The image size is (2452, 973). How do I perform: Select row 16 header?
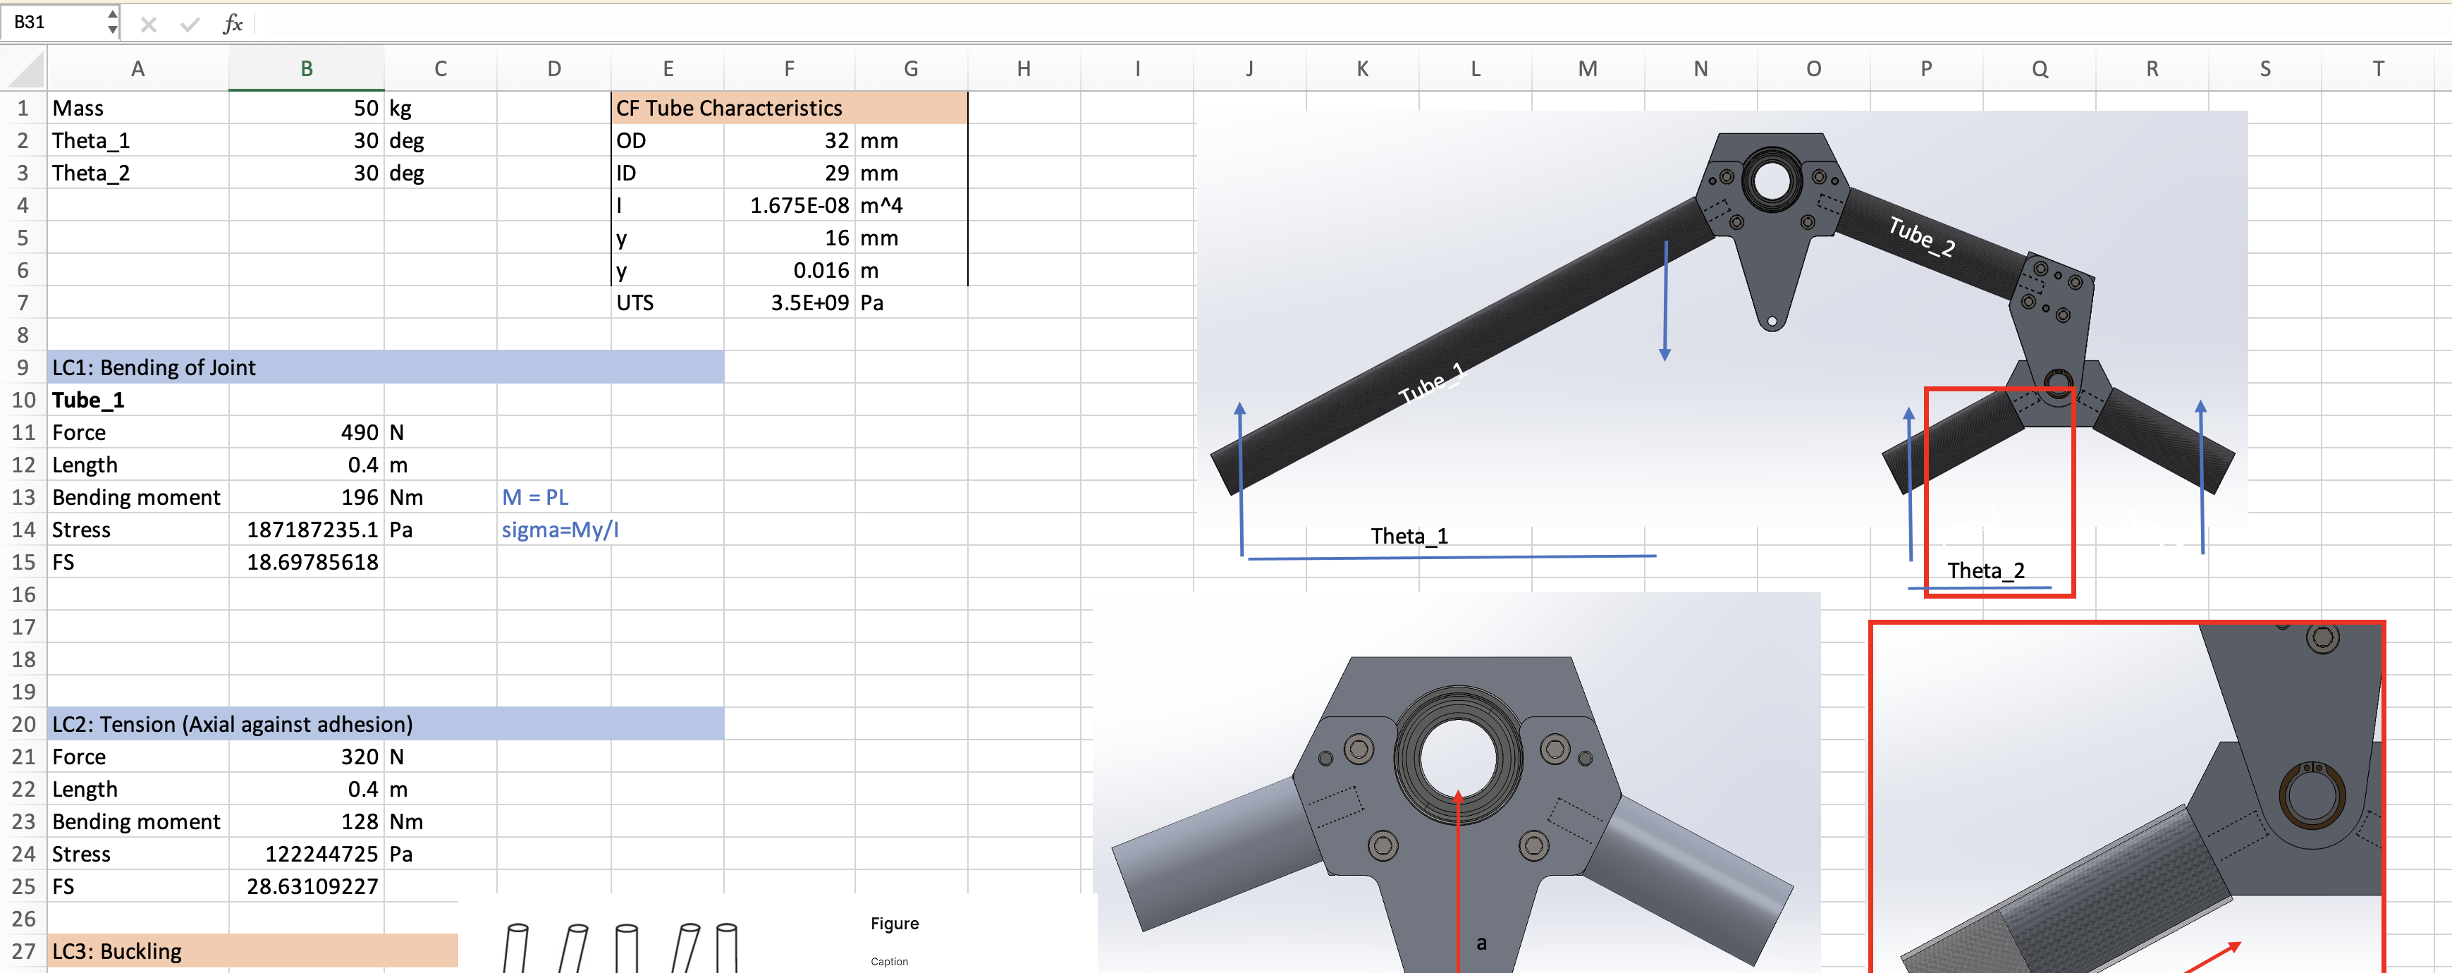(23, 594)
